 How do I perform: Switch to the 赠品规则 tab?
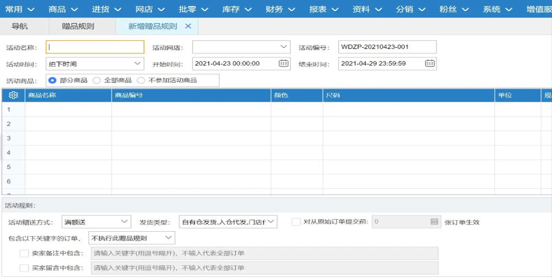click(78, 26)
